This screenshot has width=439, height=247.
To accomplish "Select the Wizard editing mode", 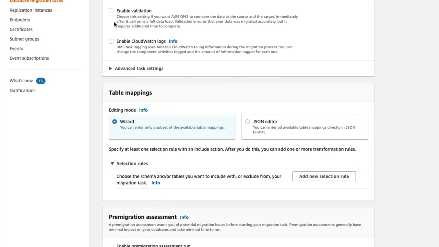I will pyautogui.click(x=115, y=121).
